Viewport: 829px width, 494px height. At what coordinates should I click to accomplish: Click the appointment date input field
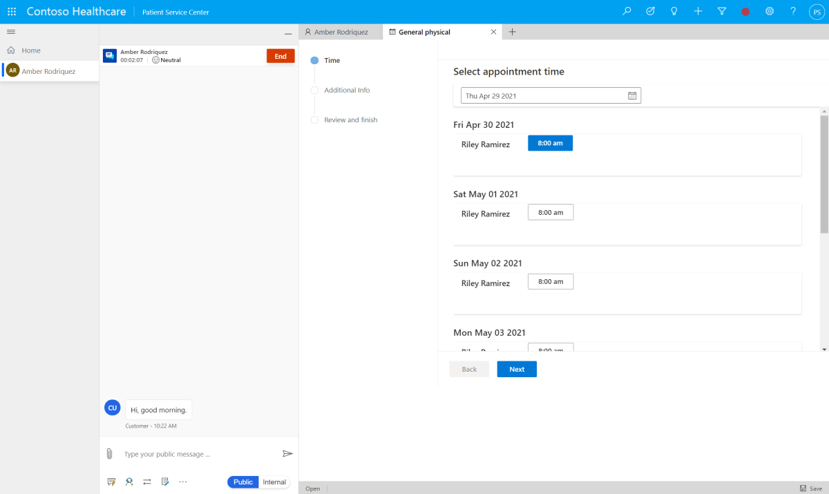(551, 95)
